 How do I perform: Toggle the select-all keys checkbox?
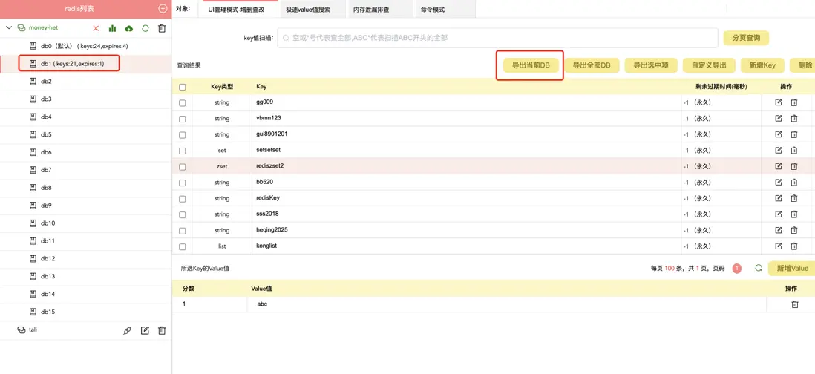[x=183, y=88]
